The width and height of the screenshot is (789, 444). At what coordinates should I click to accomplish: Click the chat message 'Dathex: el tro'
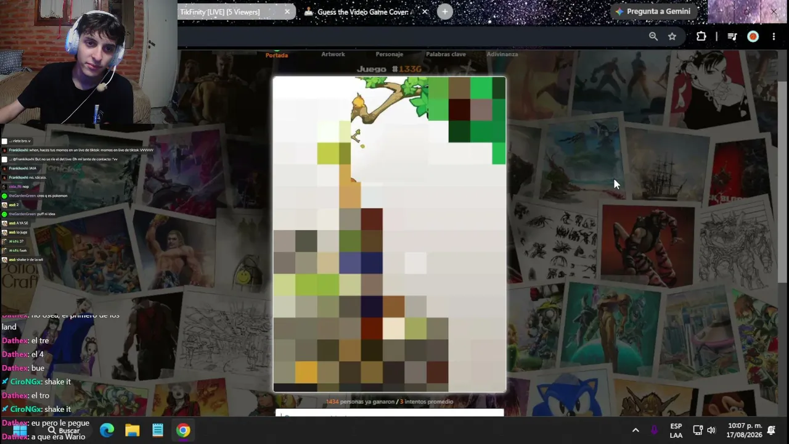coord(25,395)
